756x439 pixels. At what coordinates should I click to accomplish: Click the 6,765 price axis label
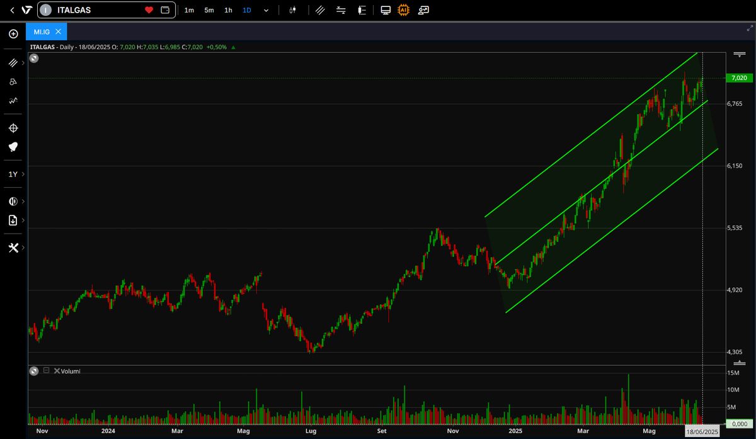[735, 103]
